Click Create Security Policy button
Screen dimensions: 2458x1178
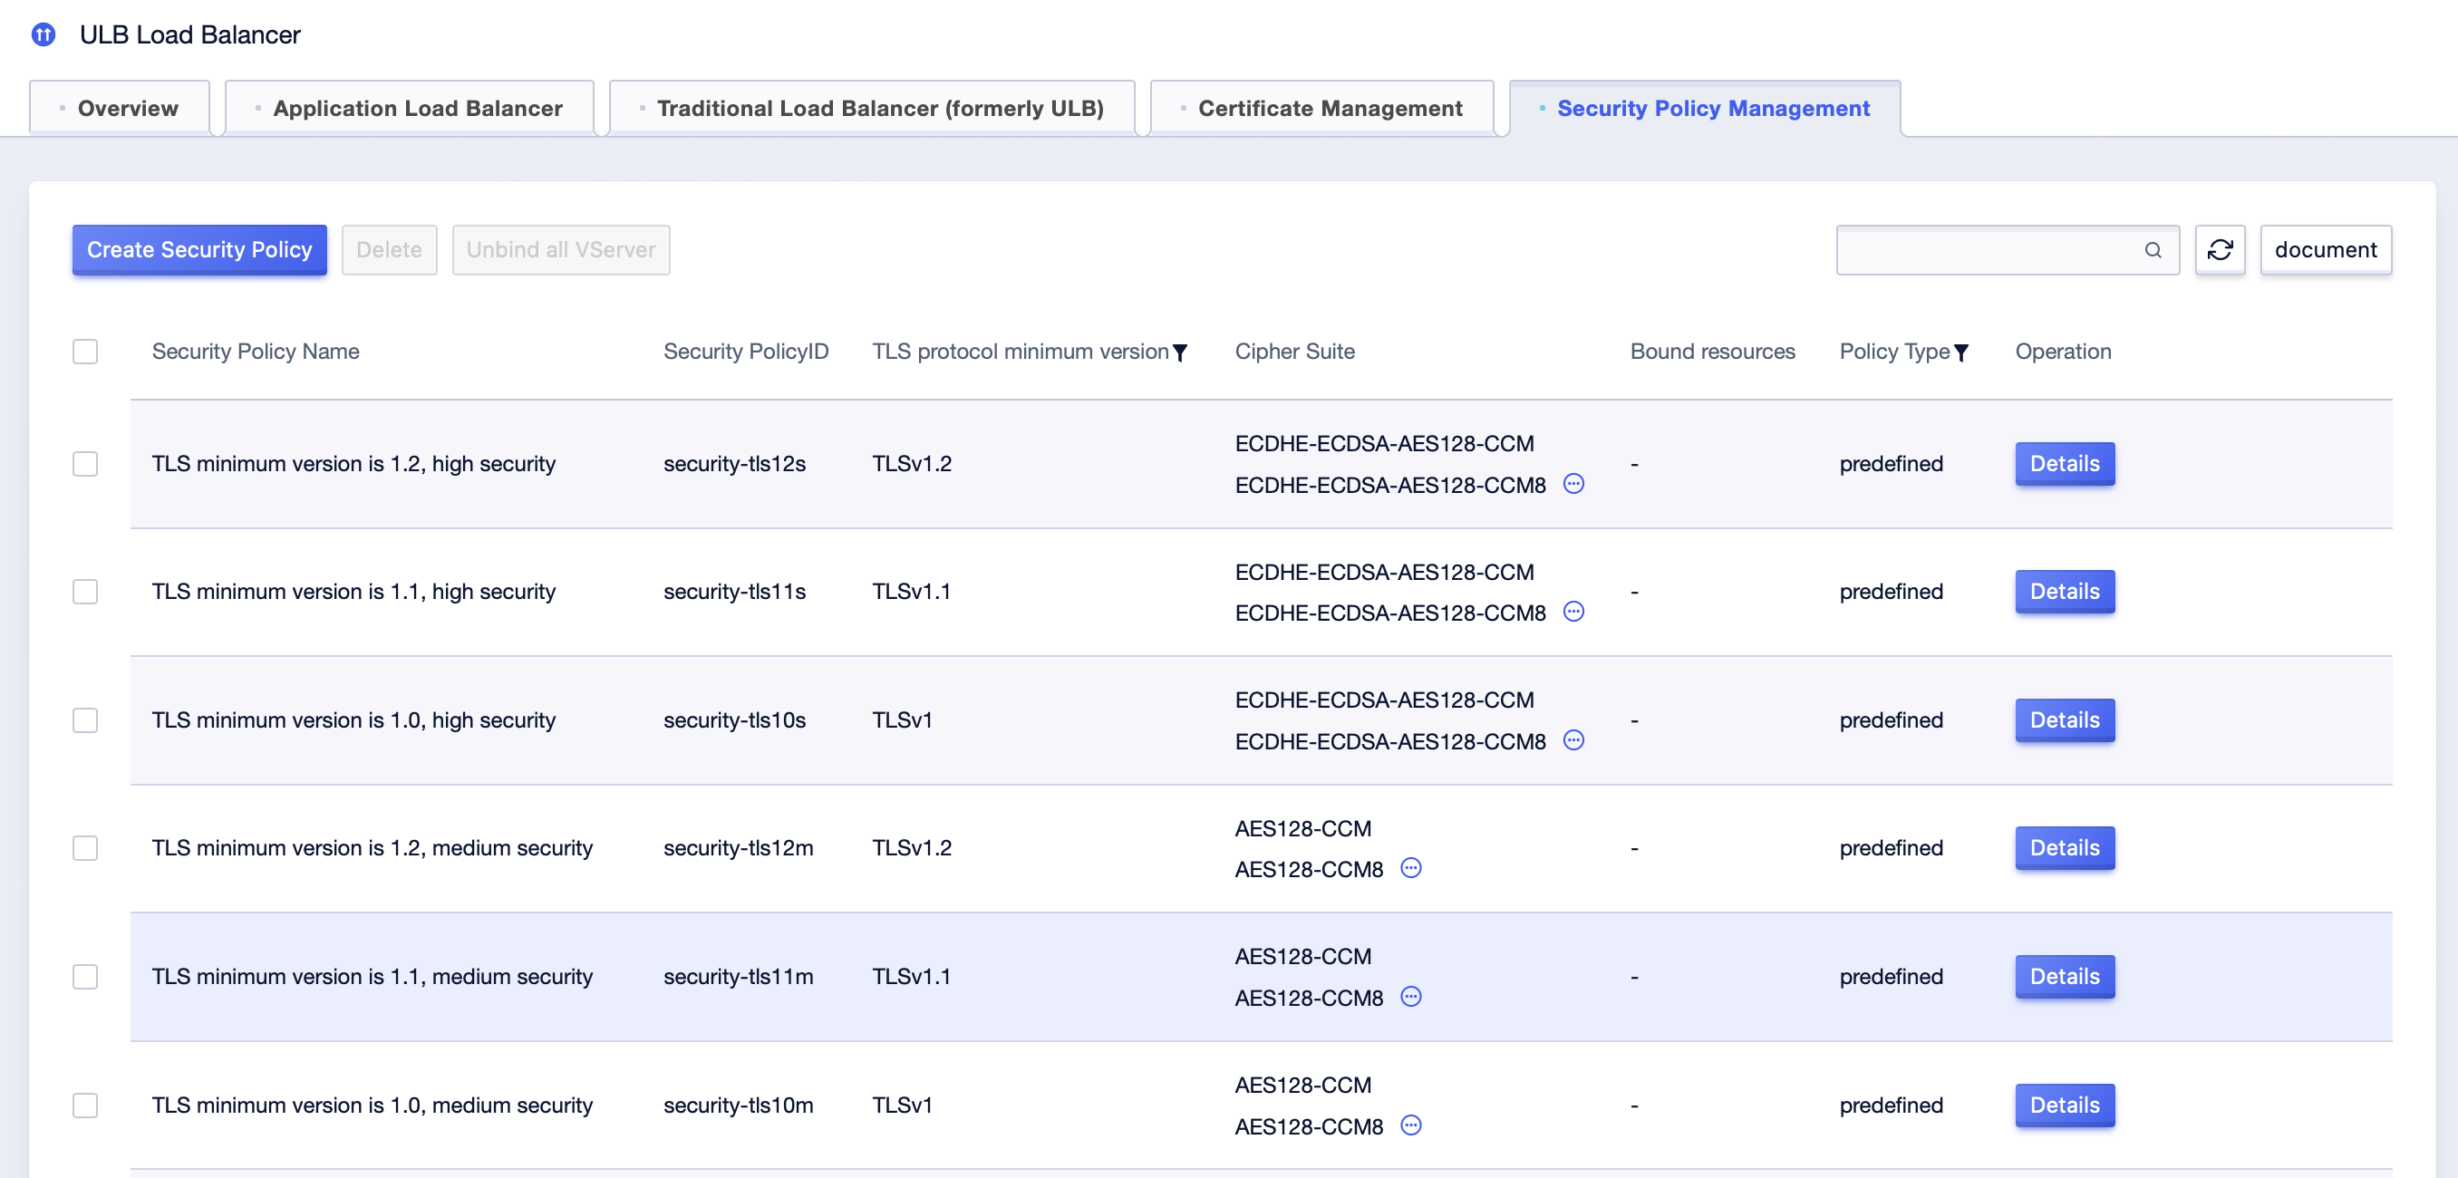199,250
